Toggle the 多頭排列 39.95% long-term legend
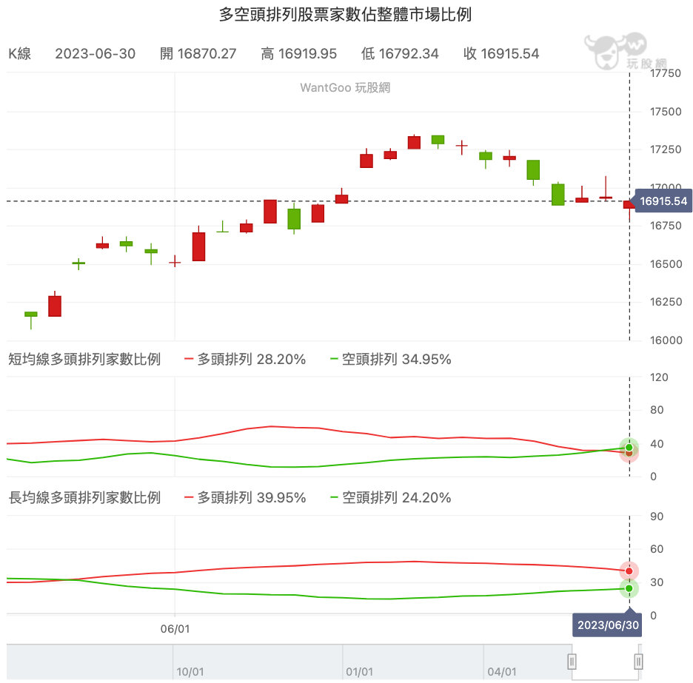Viewport: 693px width, 683px height. click(244, 498)
